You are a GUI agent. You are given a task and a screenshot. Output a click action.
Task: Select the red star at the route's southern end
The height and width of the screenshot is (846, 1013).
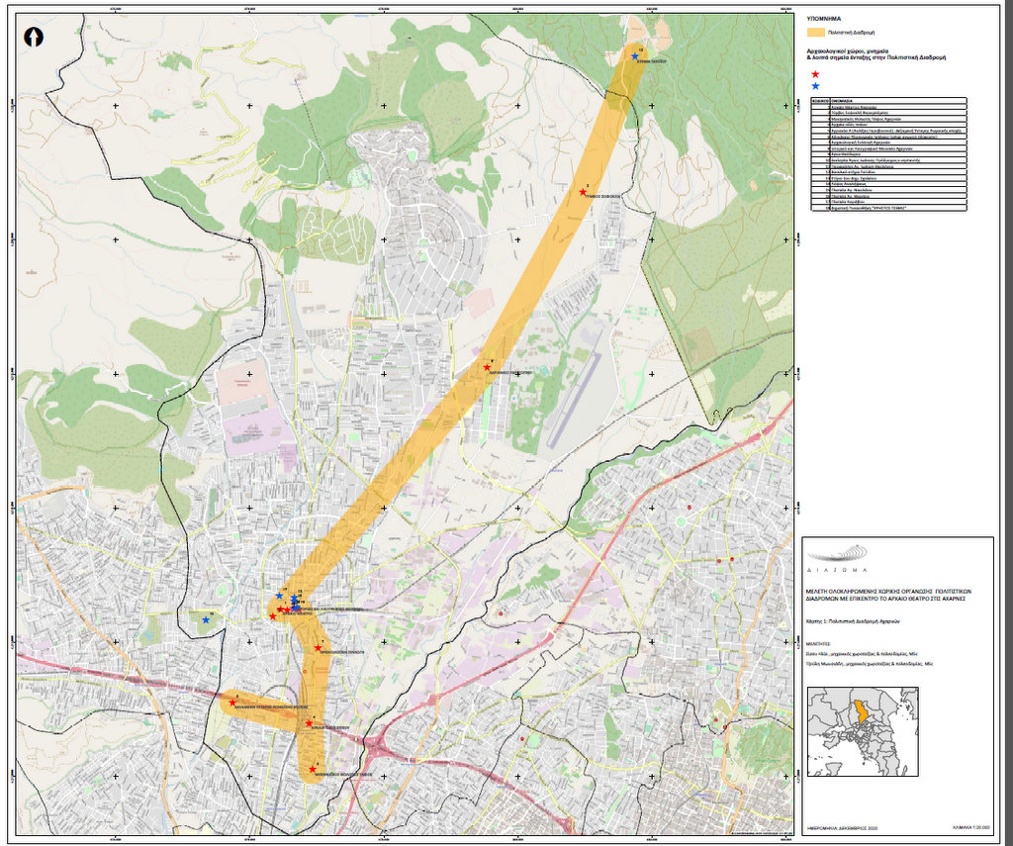point(313,769)
